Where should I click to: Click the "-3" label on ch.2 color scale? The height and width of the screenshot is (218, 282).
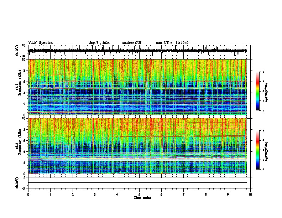pyautogui.click(x=262, y=131)
